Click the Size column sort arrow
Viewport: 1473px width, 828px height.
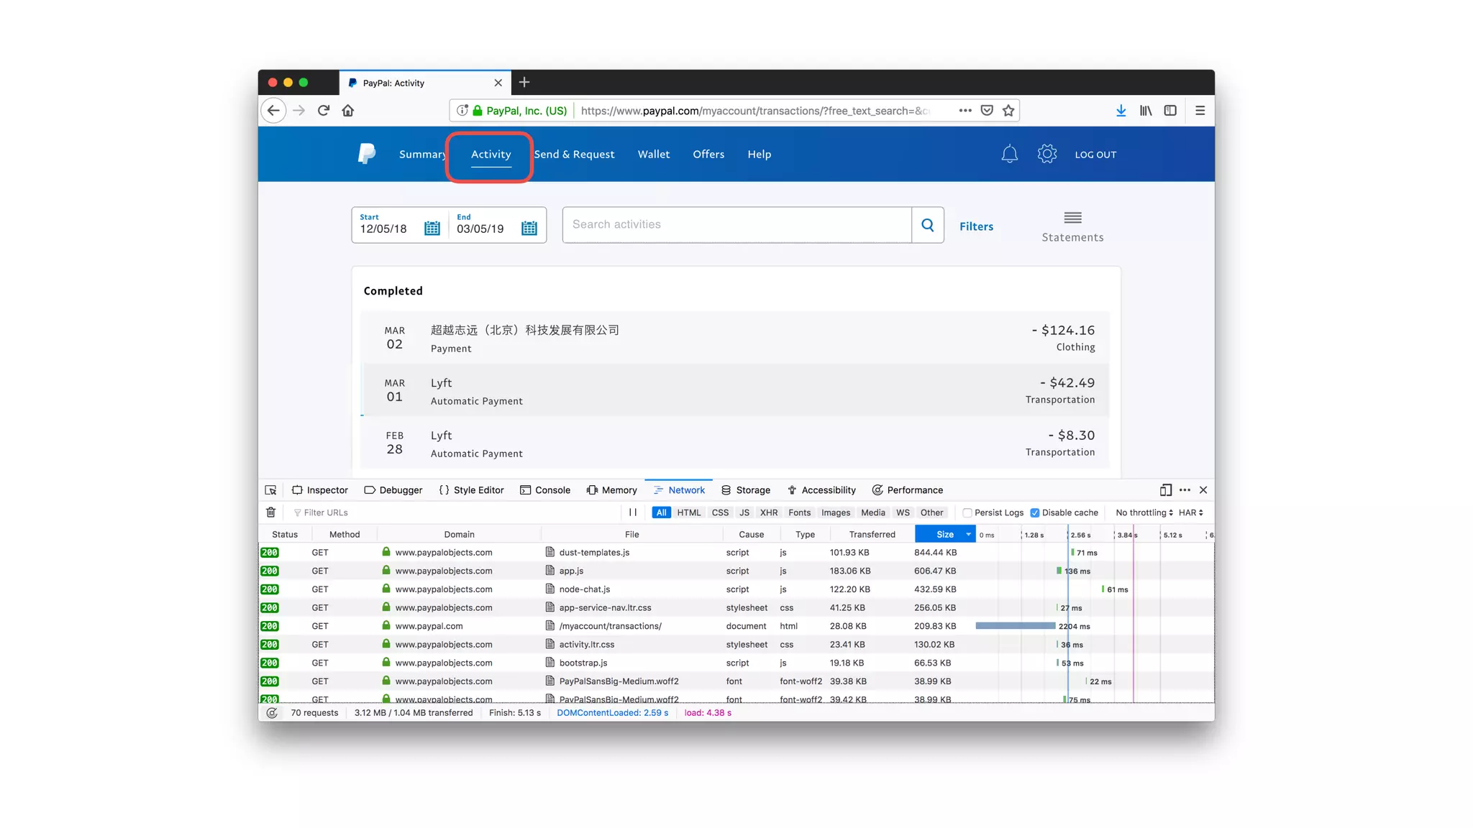[968, 534]
